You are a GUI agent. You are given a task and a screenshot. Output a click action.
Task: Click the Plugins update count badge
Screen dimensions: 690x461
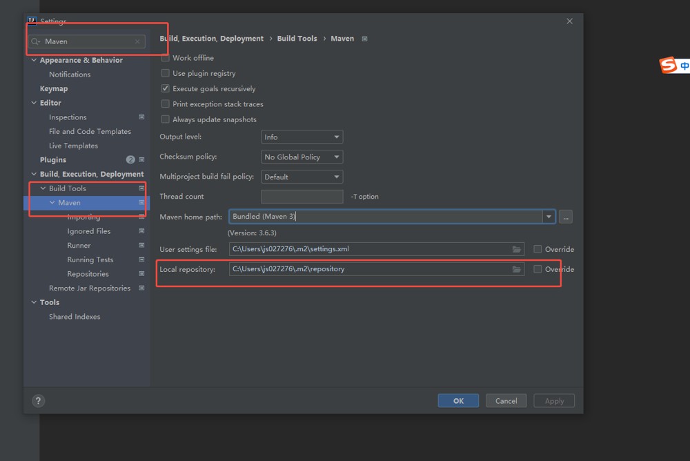(130, 160)
